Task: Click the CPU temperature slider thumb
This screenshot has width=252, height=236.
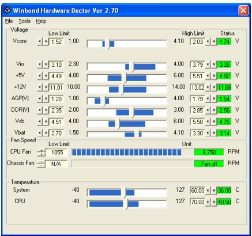Action: pyautogui.click(x=125, y=204)
